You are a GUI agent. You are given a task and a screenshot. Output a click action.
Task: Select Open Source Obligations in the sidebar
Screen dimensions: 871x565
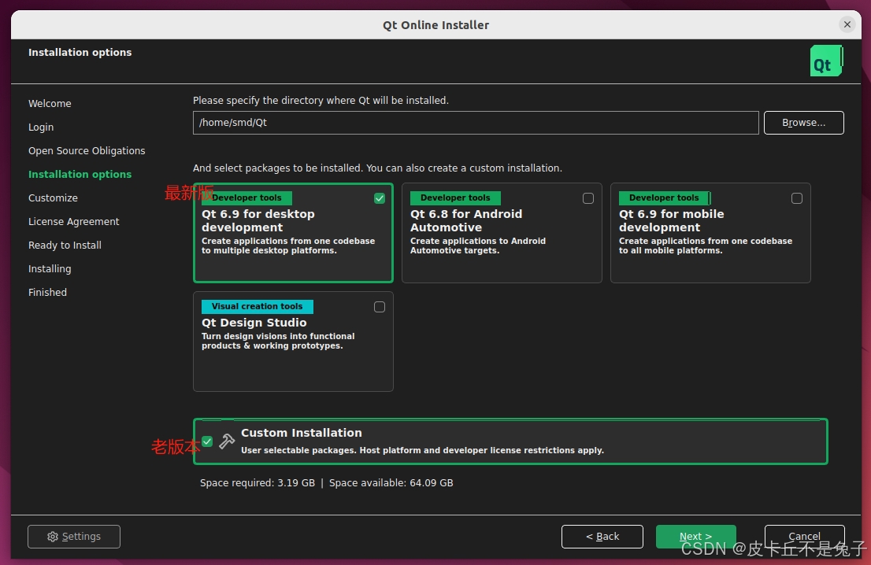(x=87, y=150)
